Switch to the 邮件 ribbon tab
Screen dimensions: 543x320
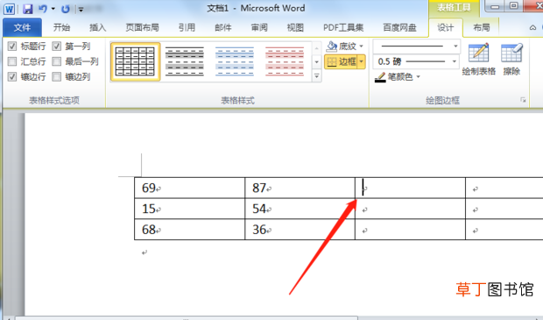click(223, 27)
